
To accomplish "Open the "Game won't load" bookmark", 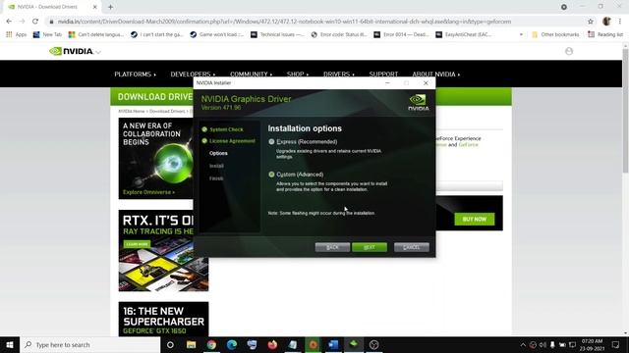I will point(217,35).
